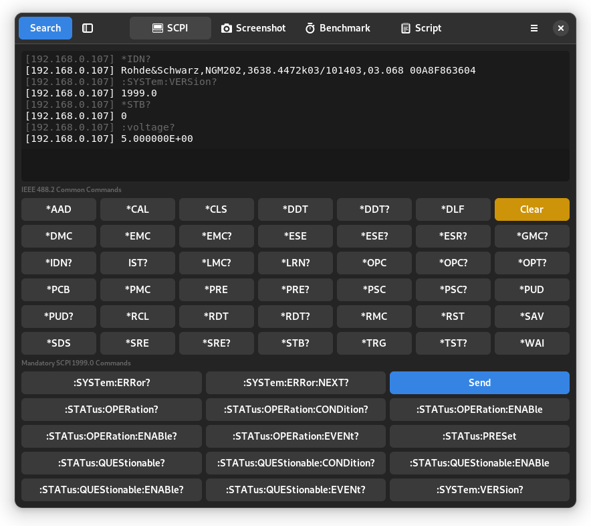Screen dimensions: 591x526
Task: Click the *OPC? query button
Action: (453, 263)
